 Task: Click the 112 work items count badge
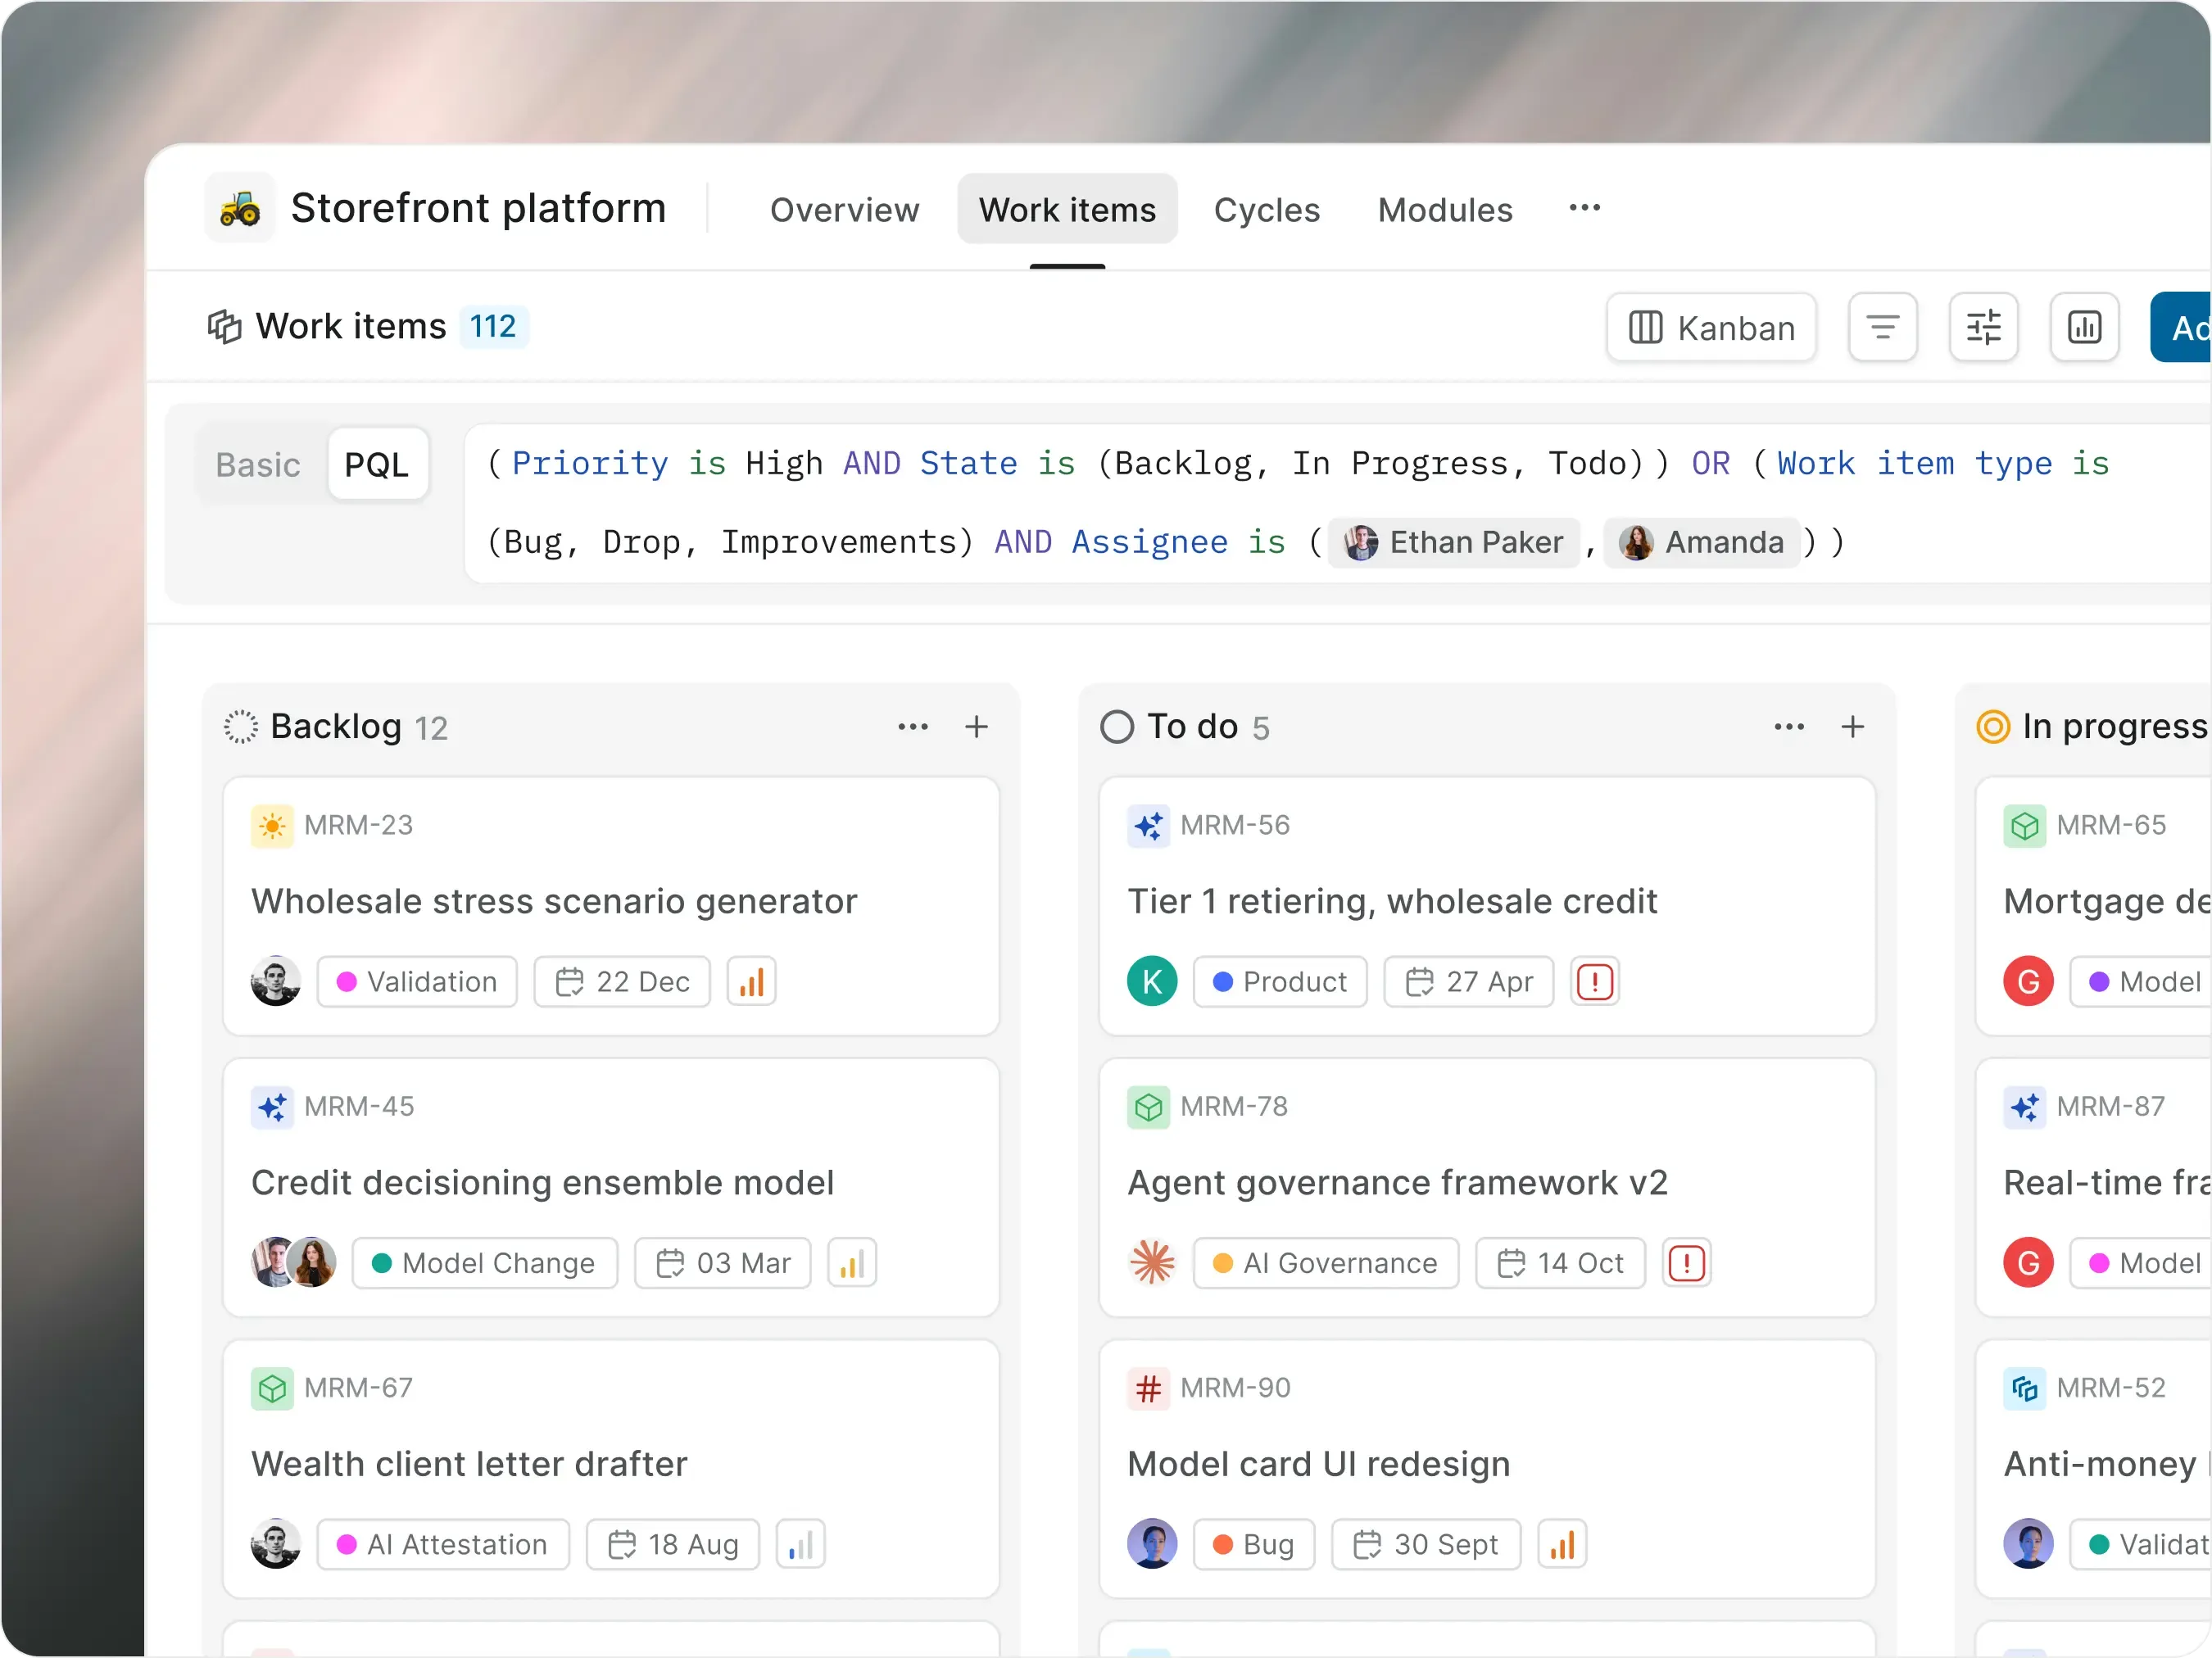point(493,327)
